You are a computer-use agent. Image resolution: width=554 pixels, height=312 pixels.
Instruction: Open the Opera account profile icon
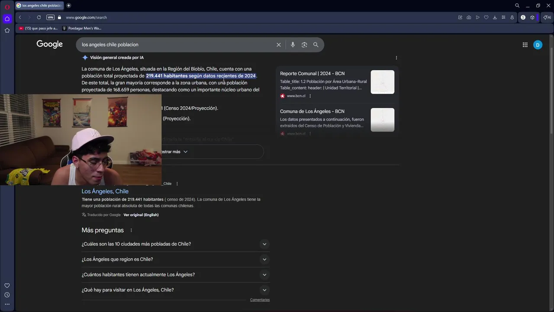click(512, 17)
